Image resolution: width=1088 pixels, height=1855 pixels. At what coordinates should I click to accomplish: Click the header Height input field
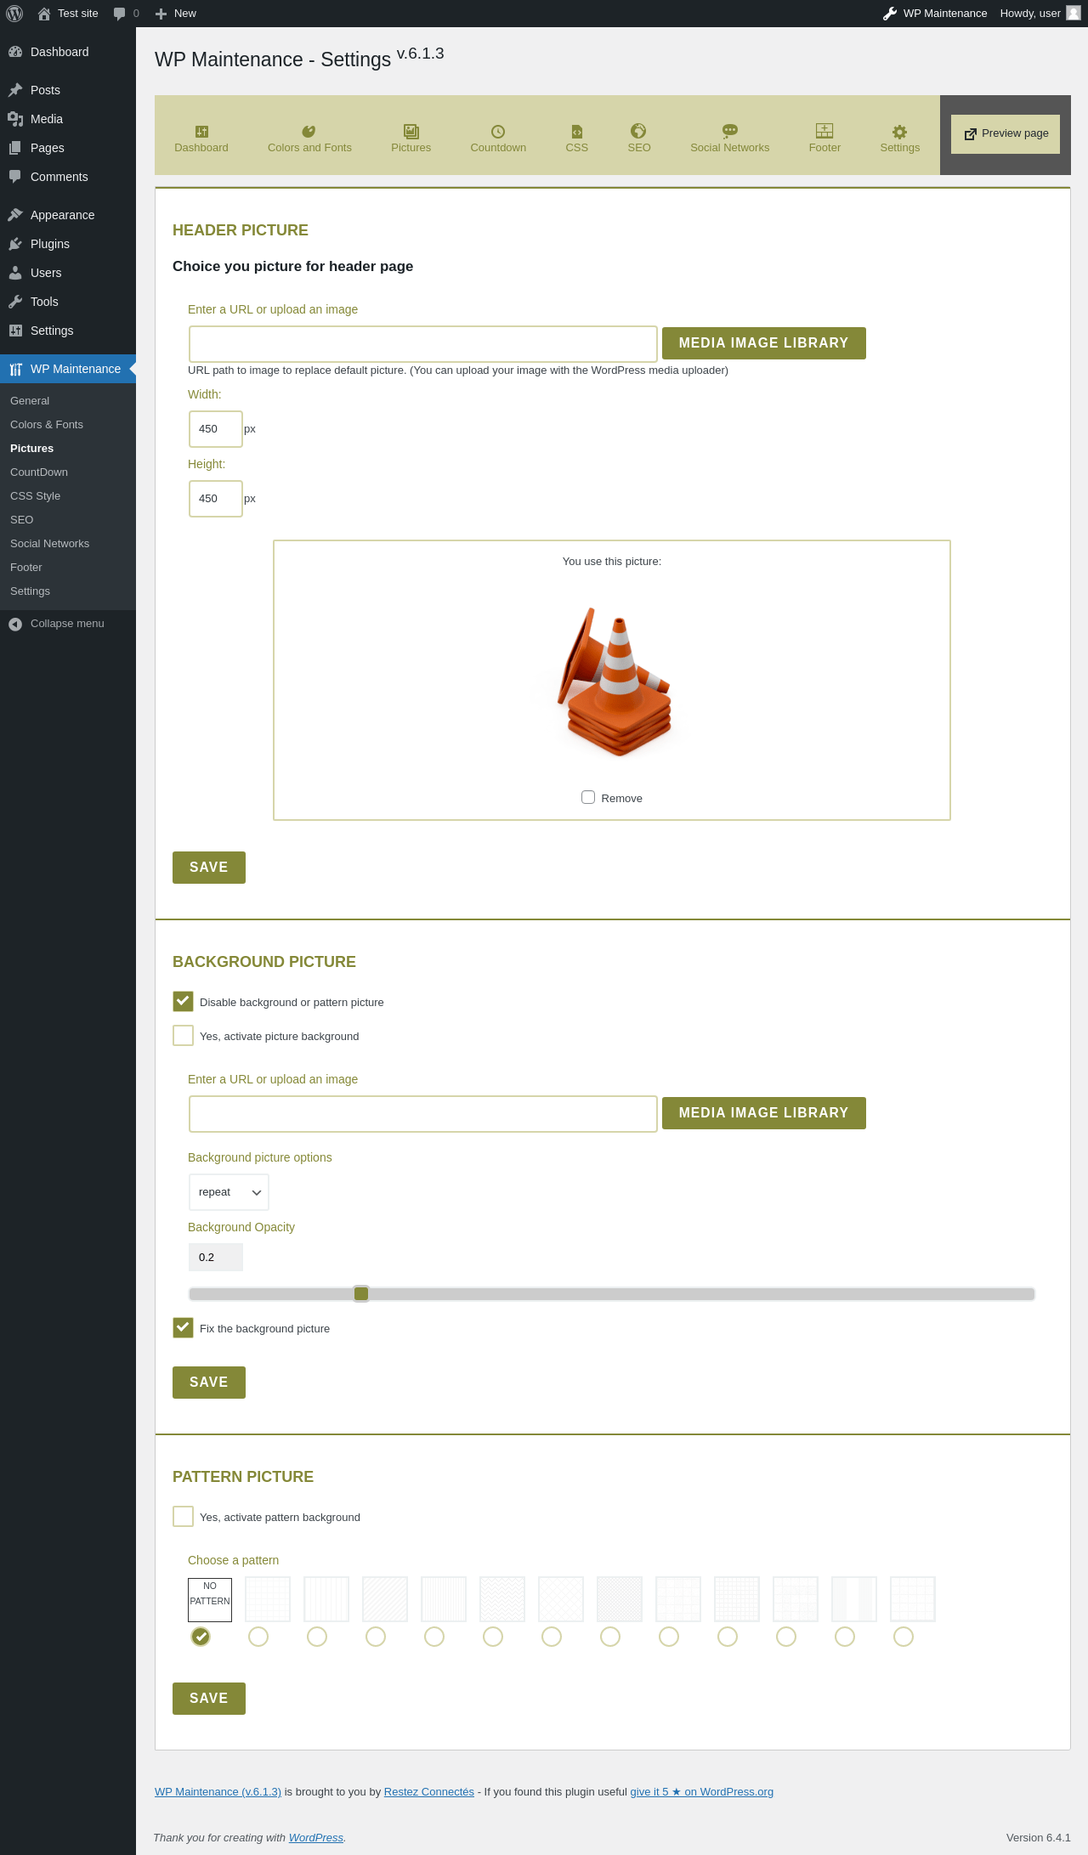[x=216, y=499]
